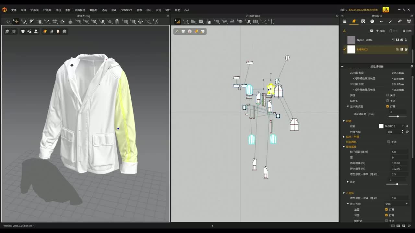
Task: Select the highlighted Edit Pattern tool in 2D toolbar
Action: 177,22
